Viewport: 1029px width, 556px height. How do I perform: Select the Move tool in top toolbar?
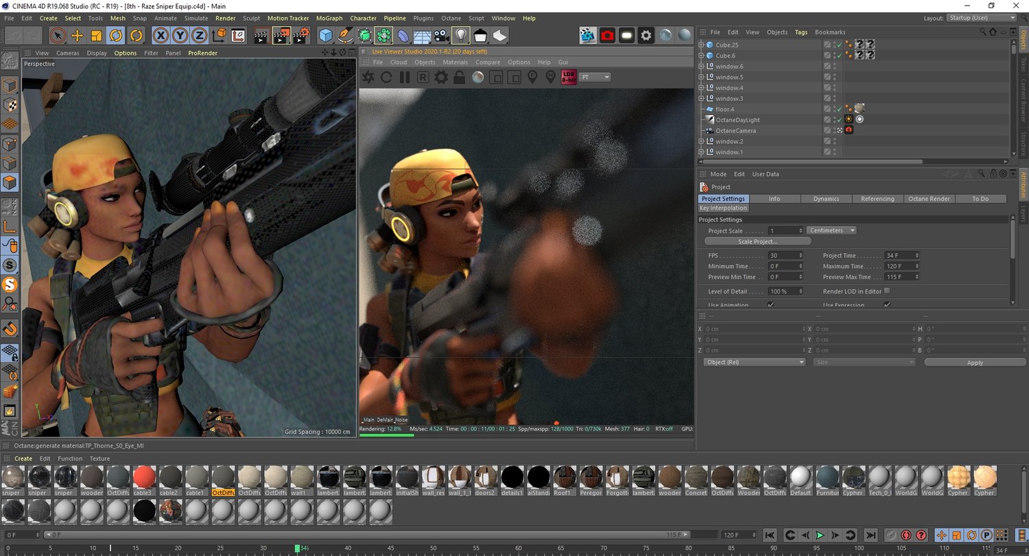(x=78, y=36)
